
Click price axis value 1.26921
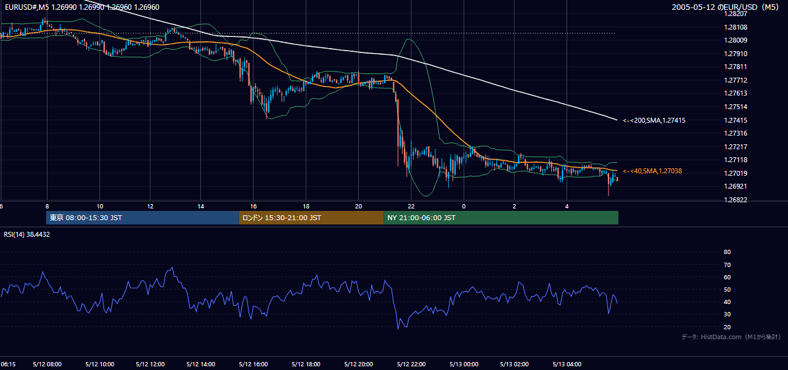[x=736, y=186]
